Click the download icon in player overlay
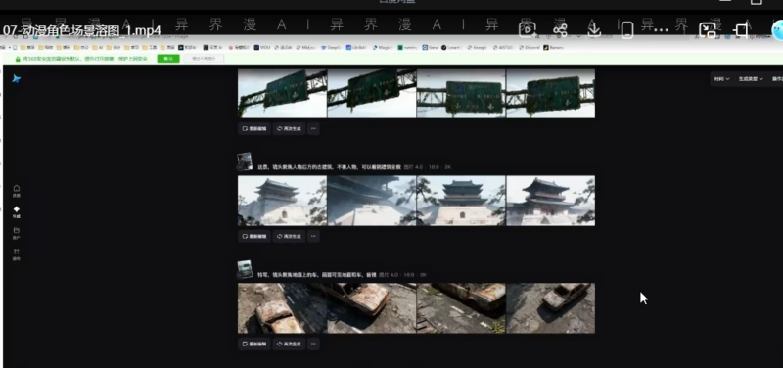783x368 pixels. tap(594, 30)
